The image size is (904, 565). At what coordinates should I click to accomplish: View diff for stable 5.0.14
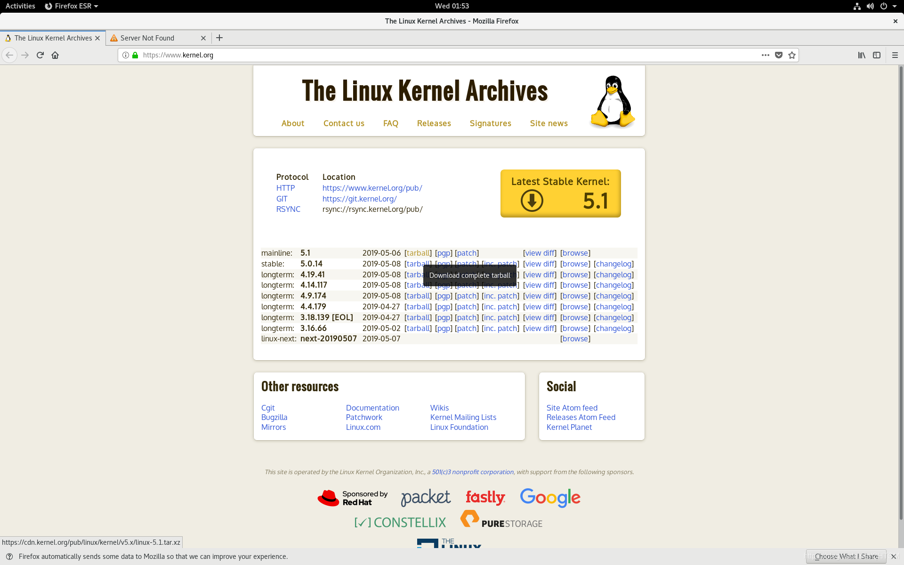(540, 264)
